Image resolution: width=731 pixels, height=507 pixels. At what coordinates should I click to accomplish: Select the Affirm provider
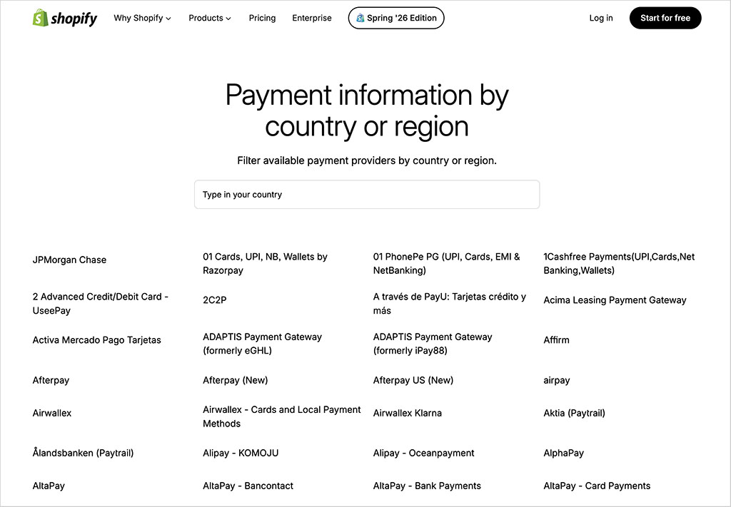click(556, 340)
